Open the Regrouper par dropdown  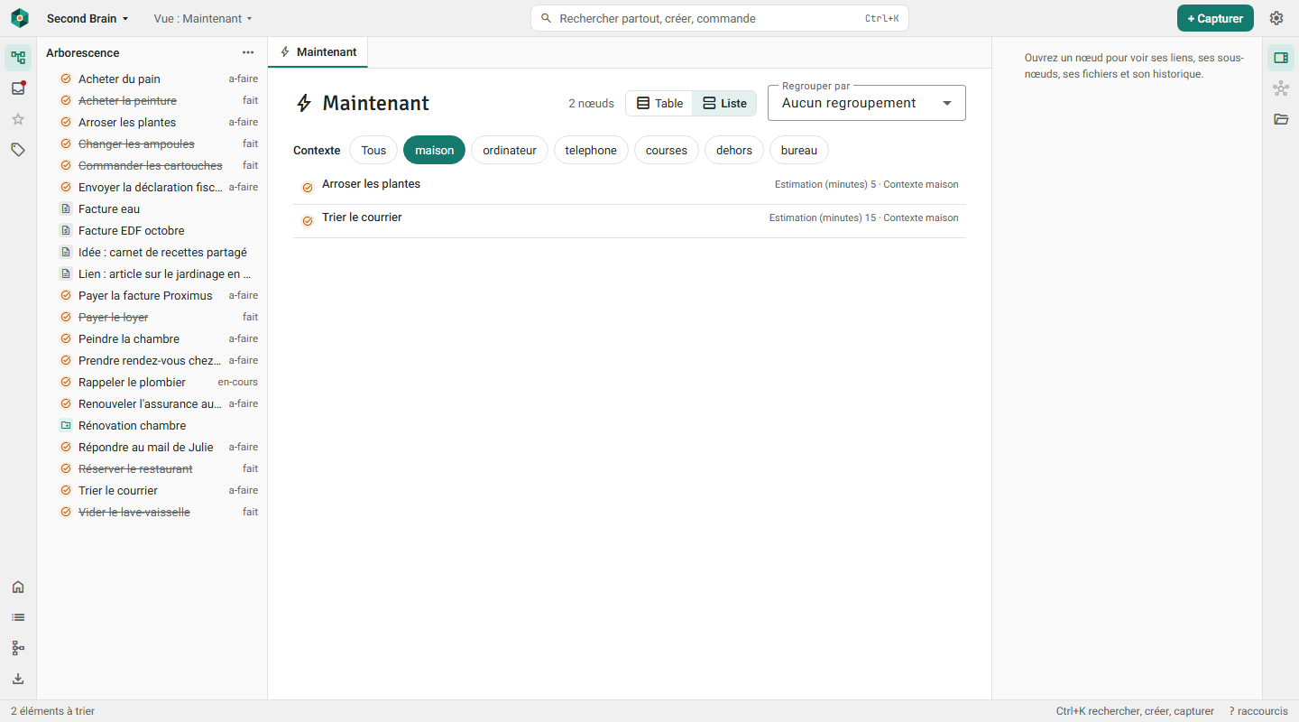pyautogui.click(x=867, y=103)
